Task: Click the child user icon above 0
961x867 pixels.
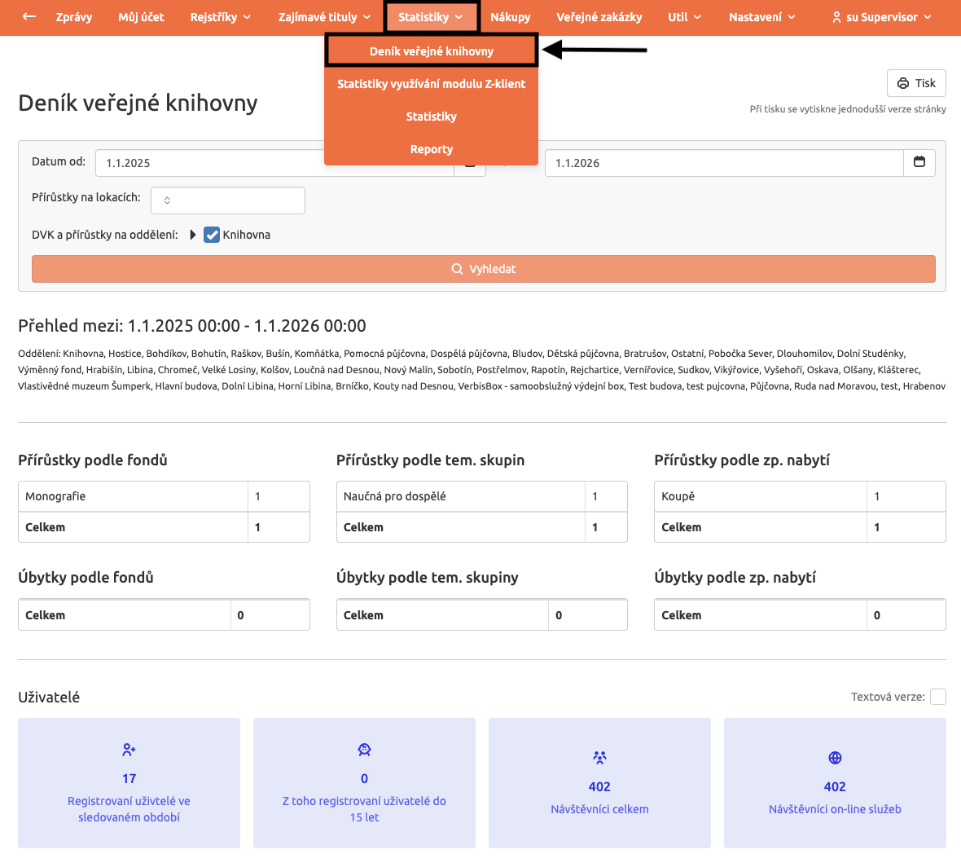Action: pyautogui.click(x=364, y=750)
